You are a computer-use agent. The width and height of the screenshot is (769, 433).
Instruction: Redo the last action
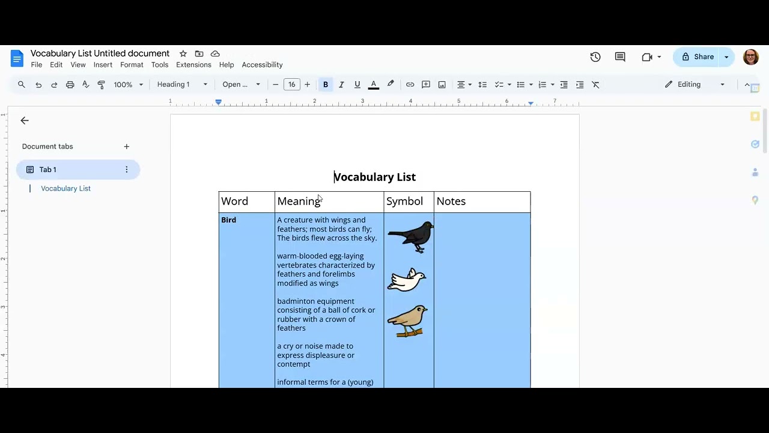point(54,85)
